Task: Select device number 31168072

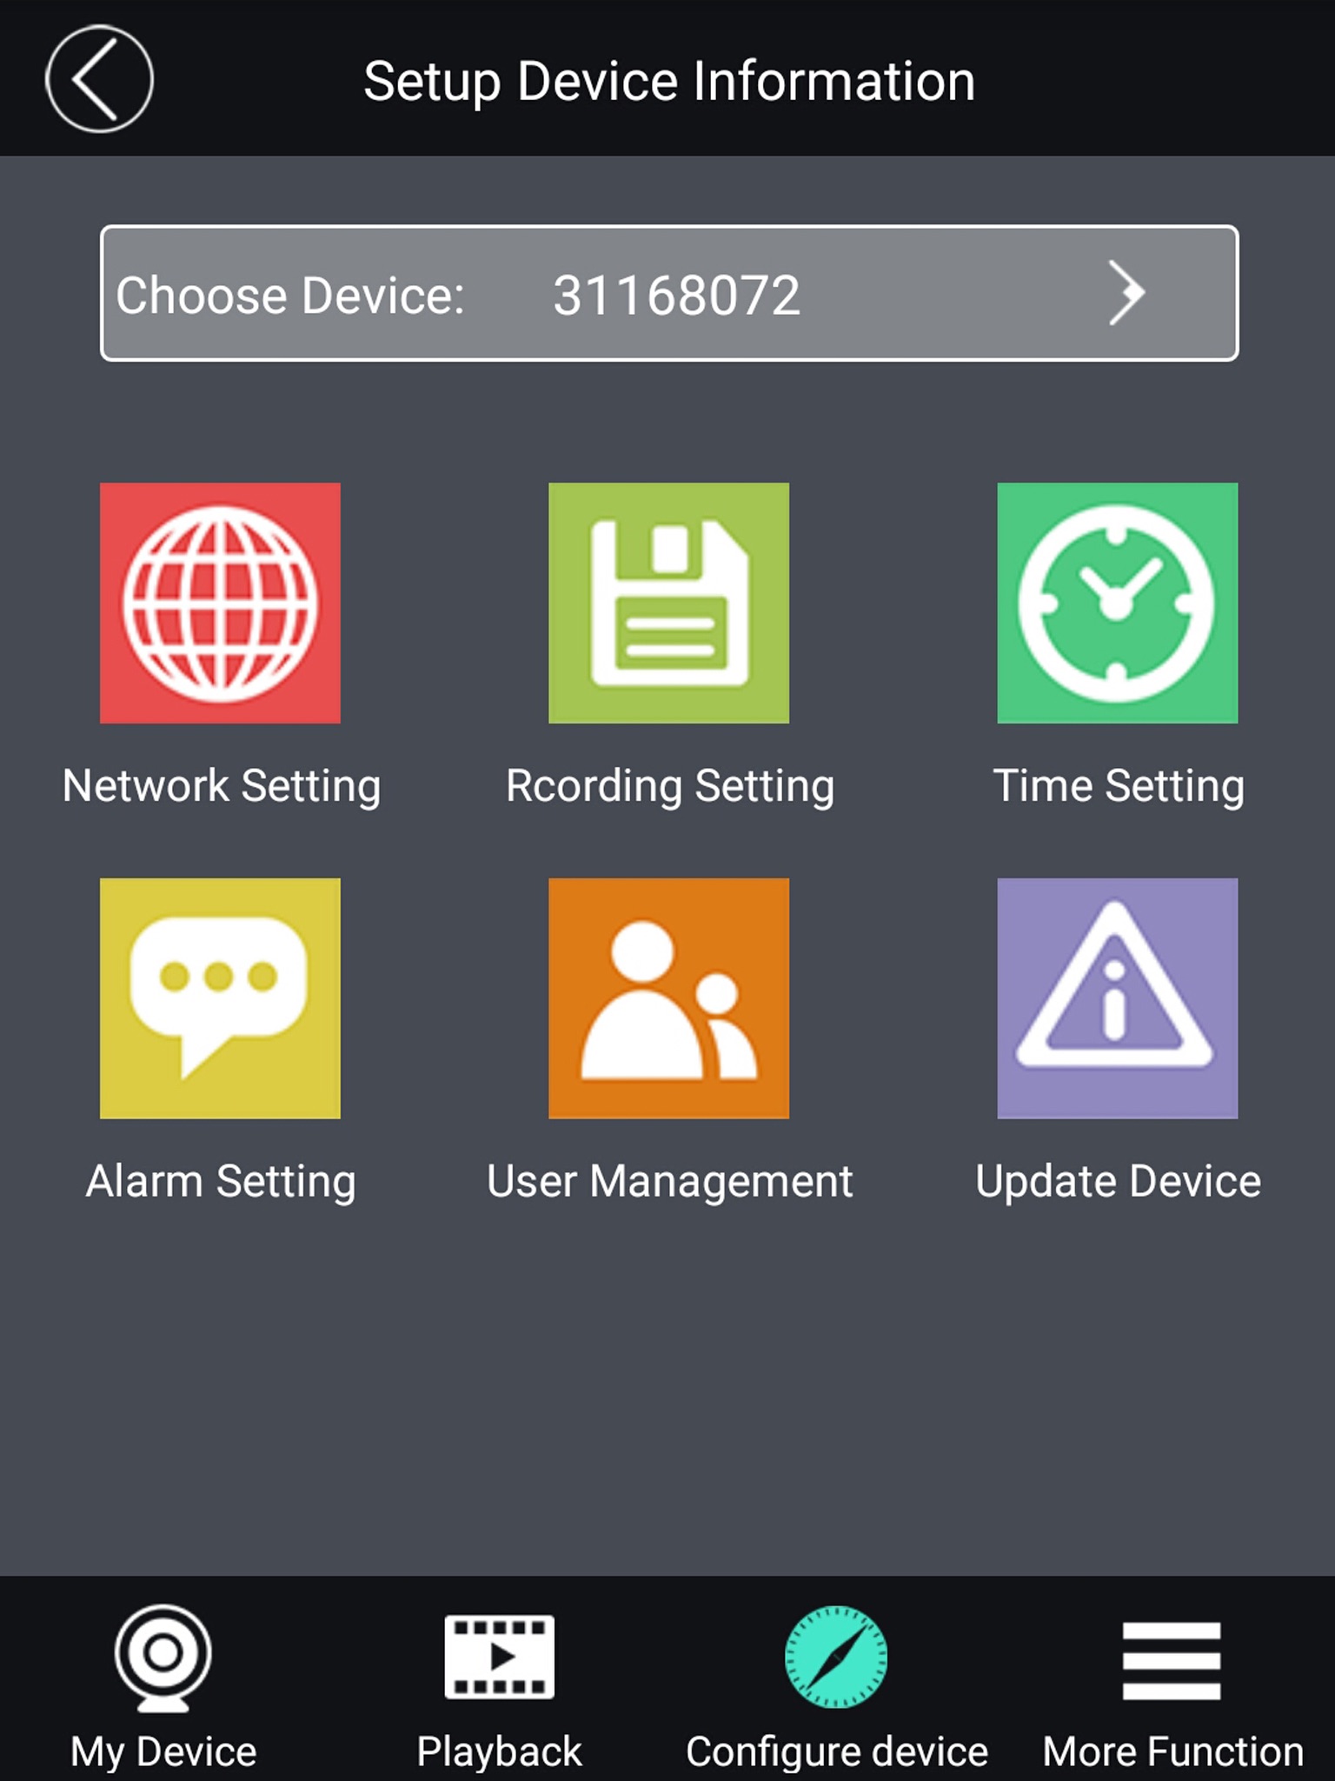Action: [x=676, y=296]
